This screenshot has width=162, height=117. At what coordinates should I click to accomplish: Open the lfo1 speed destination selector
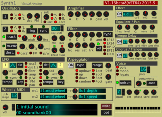tap(92, 97)
